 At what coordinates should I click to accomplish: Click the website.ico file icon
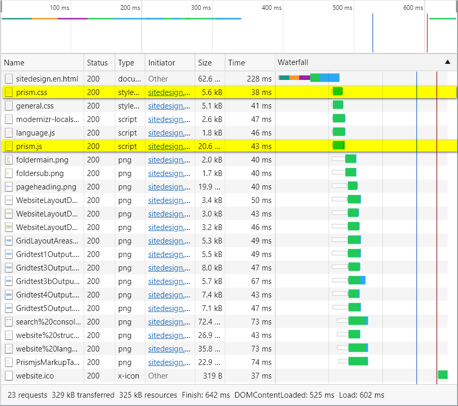(x=9, y=376)
